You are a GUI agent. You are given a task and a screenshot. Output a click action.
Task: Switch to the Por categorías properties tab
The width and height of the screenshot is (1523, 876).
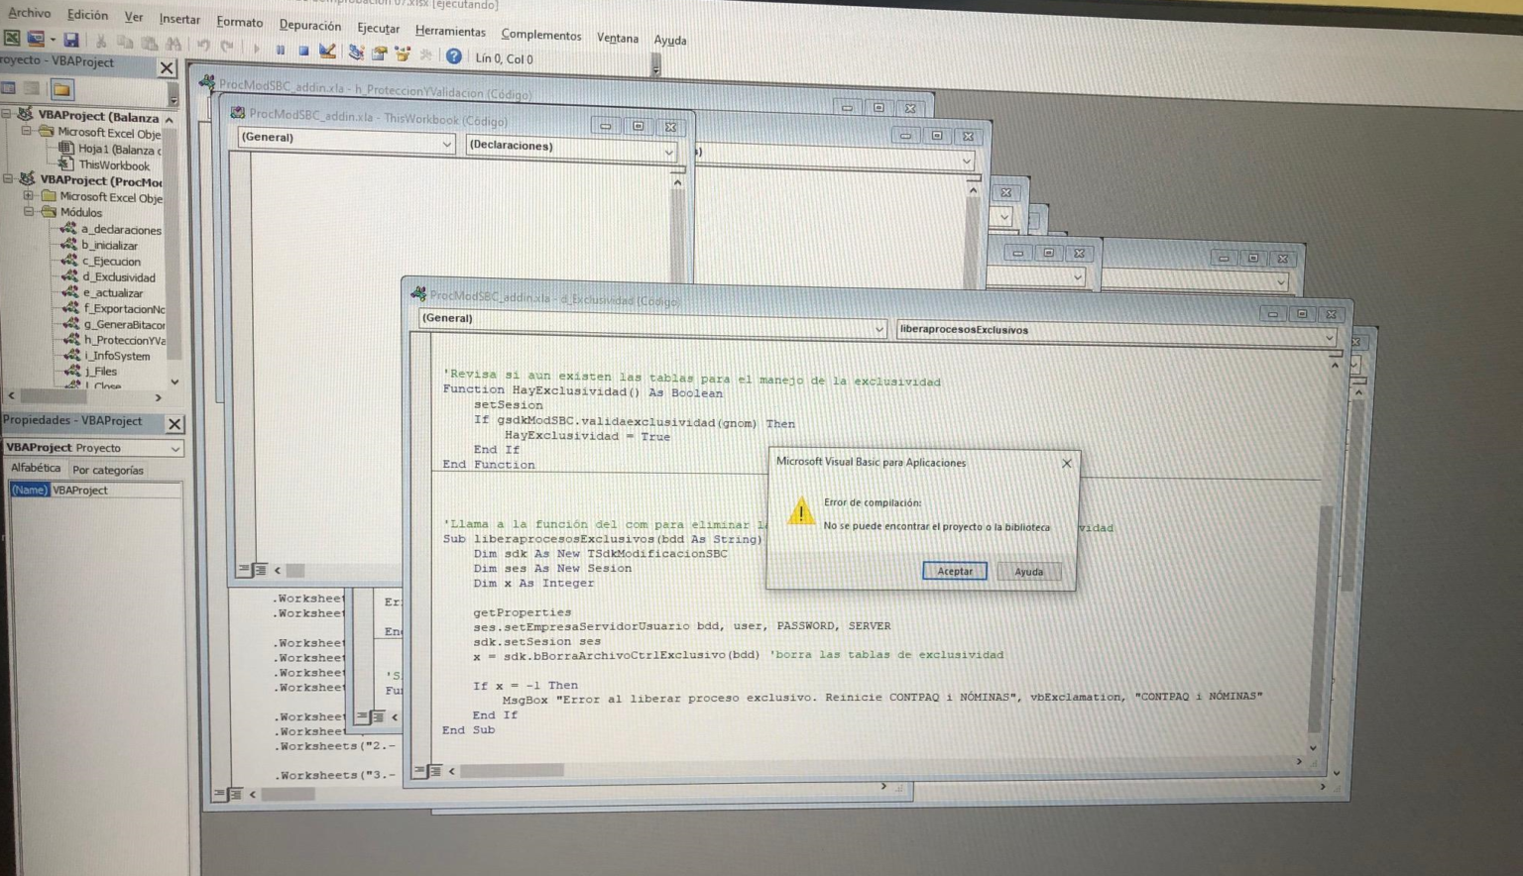(x=107, y=470)
